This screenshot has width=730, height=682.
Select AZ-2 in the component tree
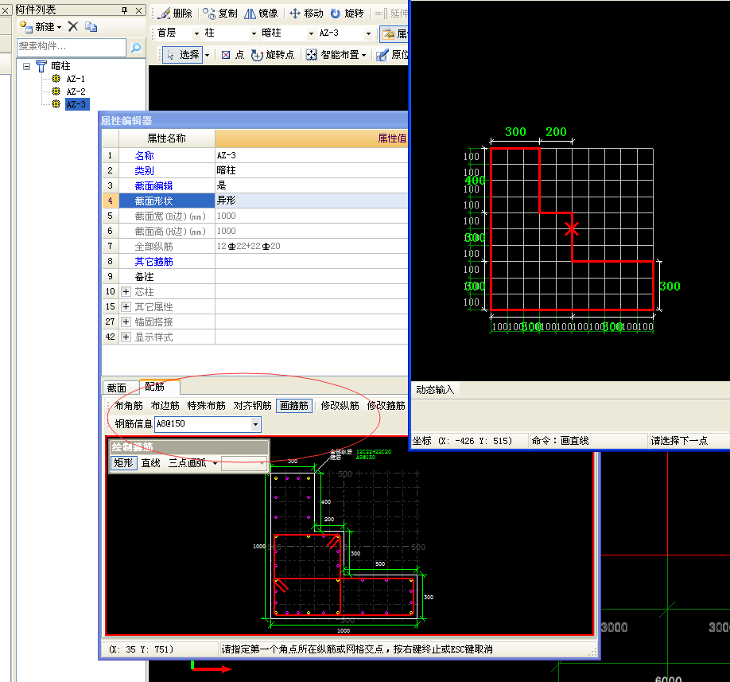coord(76,92)
